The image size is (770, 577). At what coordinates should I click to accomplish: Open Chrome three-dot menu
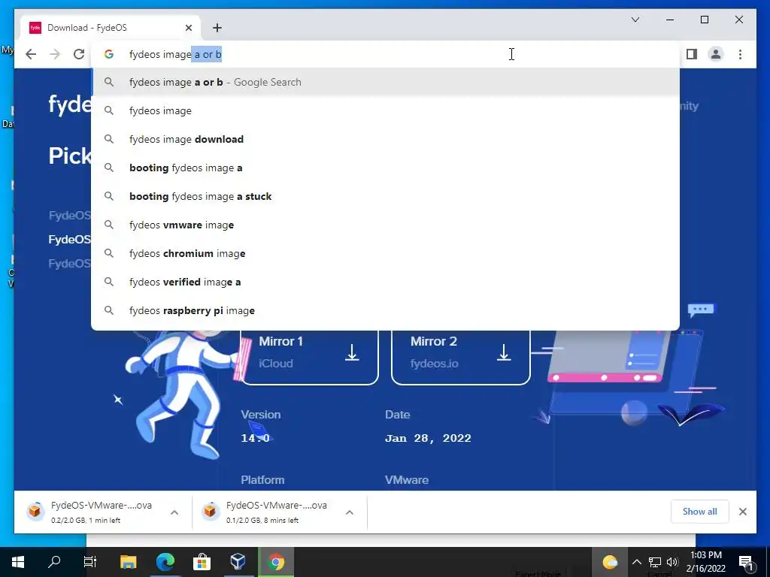pyautogui.click(x=740, y=54)
